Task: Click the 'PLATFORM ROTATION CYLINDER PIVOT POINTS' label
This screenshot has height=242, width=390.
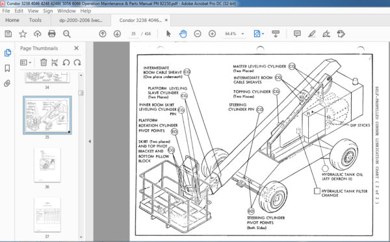Action: click(x=158, y=125)
